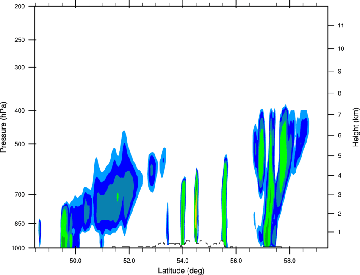Click the 3 km height label
Viewport: 360px width, 275px height.
(340, 195)
